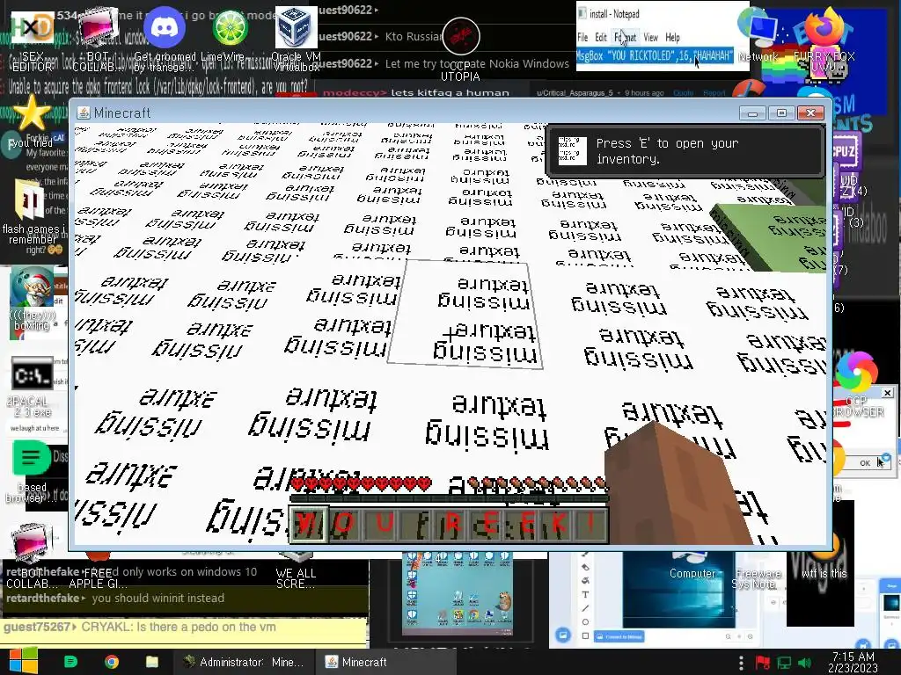Close the small dialog with its X button
This screenshot has width=901, height=675.
(x=887, y=393)
